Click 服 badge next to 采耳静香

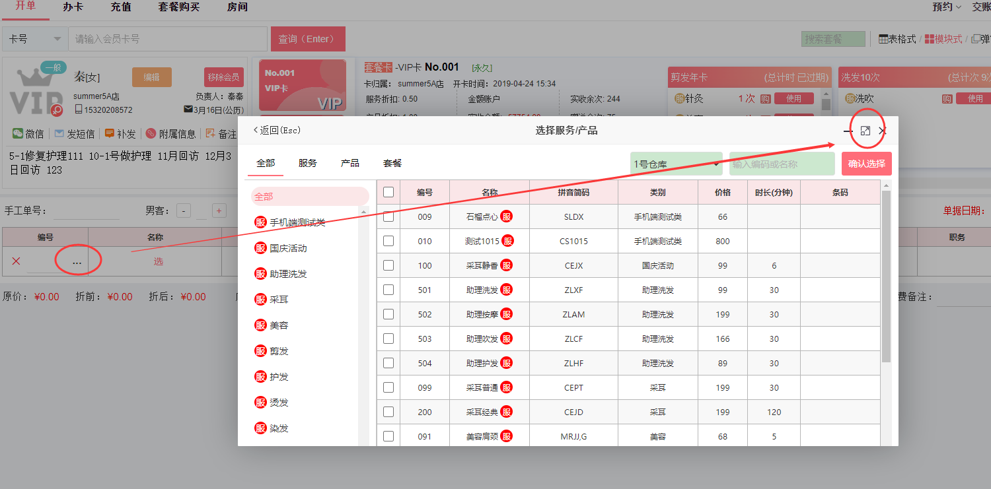(x=506, y=265)
